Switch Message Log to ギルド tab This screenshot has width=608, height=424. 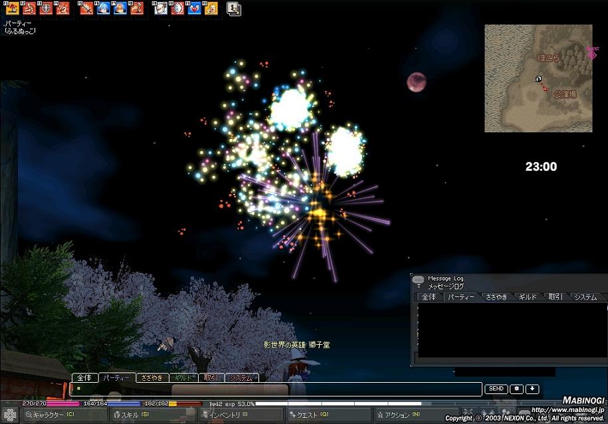[x=528, y=297]
